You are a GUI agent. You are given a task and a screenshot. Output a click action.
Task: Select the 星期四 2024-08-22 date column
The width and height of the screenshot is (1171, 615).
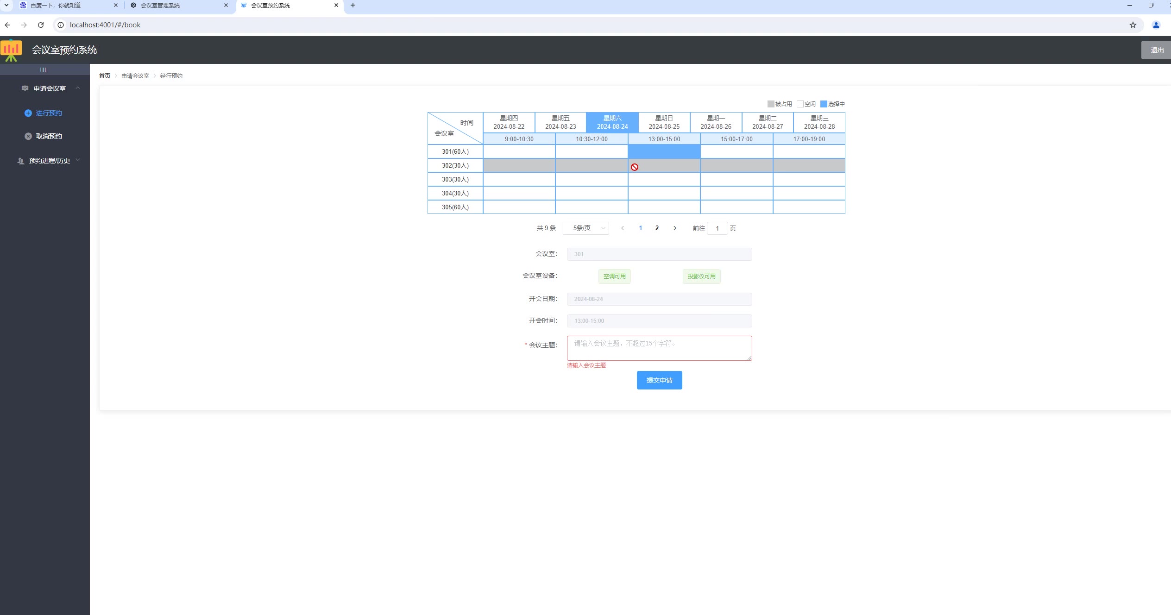pos(509,122)
